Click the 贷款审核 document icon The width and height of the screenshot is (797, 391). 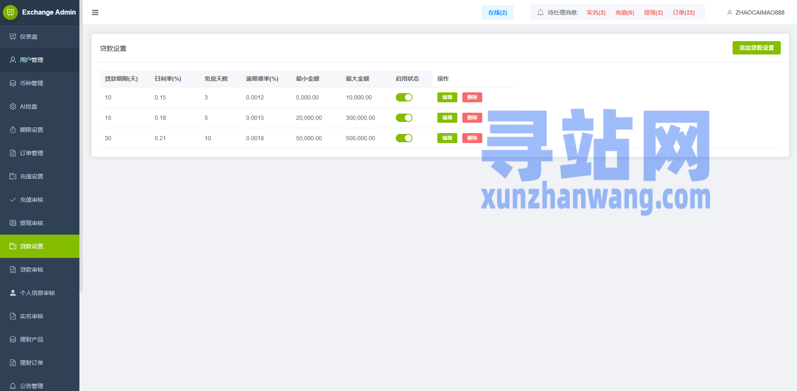[13, 270]
